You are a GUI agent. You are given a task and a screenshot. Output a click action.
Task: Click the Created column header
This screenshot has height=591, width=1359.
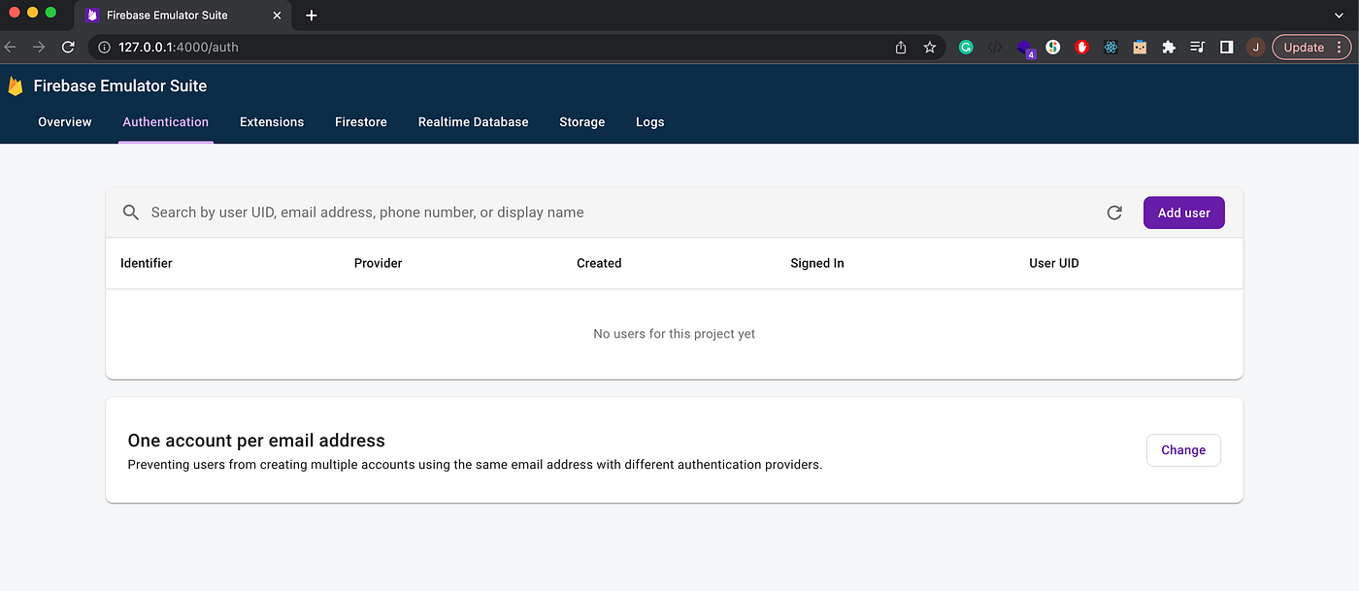click(599, 263)
